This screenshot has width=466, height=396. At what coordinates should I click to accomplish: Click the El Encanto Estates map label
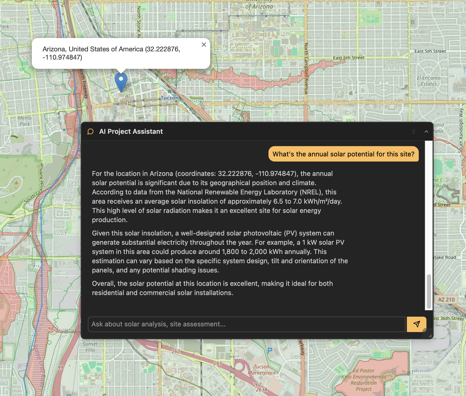pyautogui.click(x=428, y=81)
